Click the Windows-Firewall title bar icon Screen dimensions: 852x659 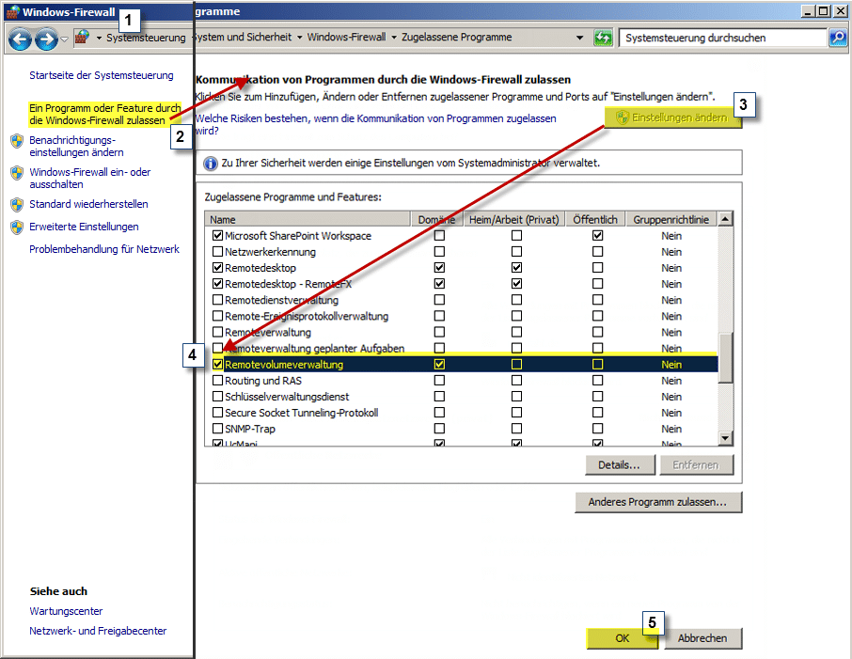click(x=12, y=11)
